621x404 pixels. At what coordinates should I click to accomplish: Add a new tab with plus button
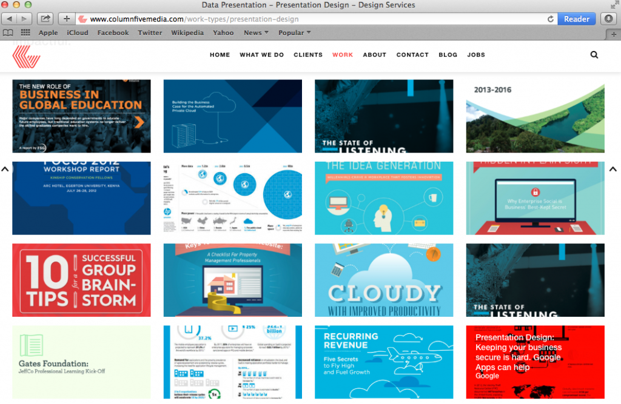614,35
